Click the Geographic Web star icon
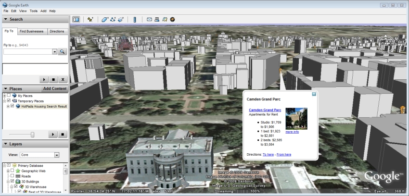The width and height of the screenshot is (409, 196). pos(18,171)
